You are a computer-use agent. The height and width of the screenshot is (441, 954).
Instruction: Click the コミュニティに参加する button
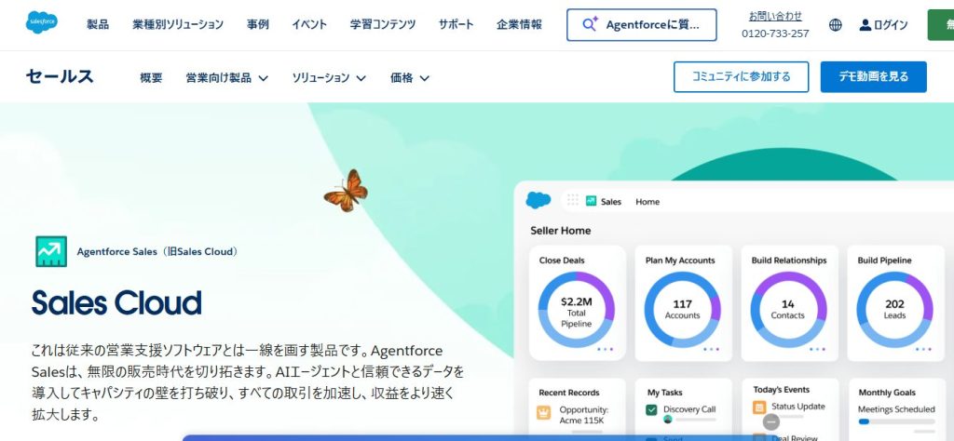(x=741, y=76)
